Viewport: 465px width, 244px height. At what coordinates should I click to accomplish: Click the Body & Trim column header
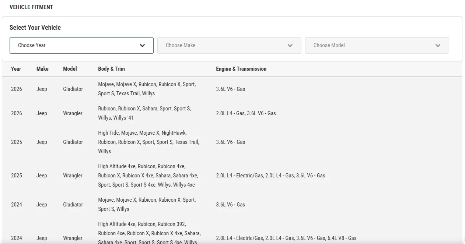click(x=111, y=69)
